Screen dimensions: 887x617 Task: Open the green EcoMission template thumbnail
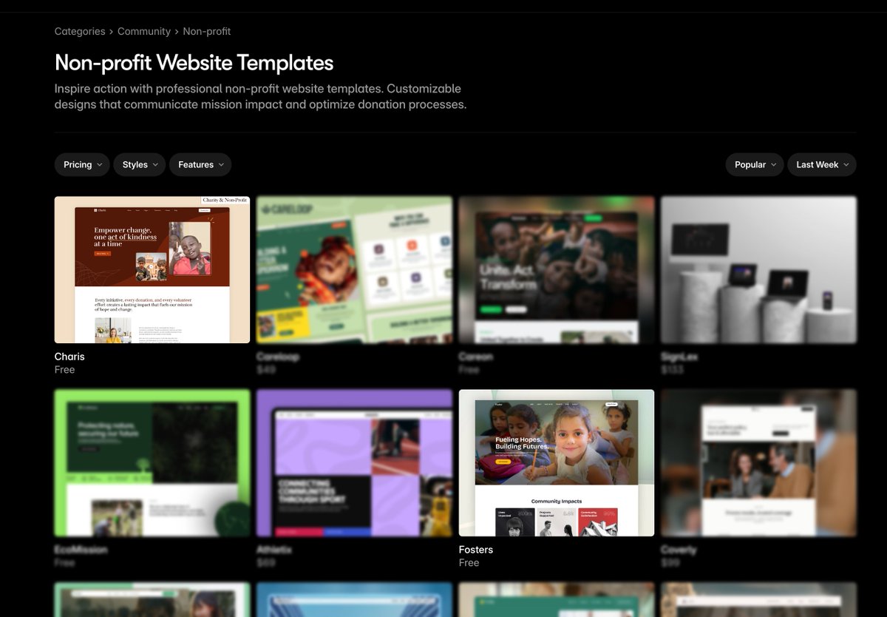[152, 462]
